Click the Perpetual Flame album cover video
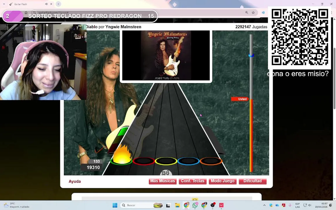The image size is (336, 210). pos(166,55)
